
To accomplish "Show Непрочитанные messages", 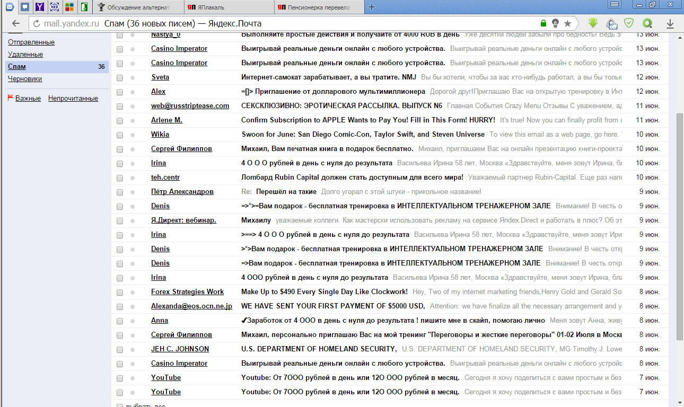I will coord(73,99).
